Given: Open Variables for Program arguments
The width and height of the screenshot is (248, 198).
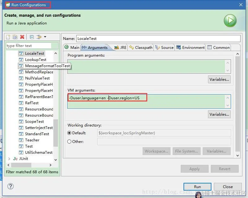Looking at the screenshot, I should point(219,80).
